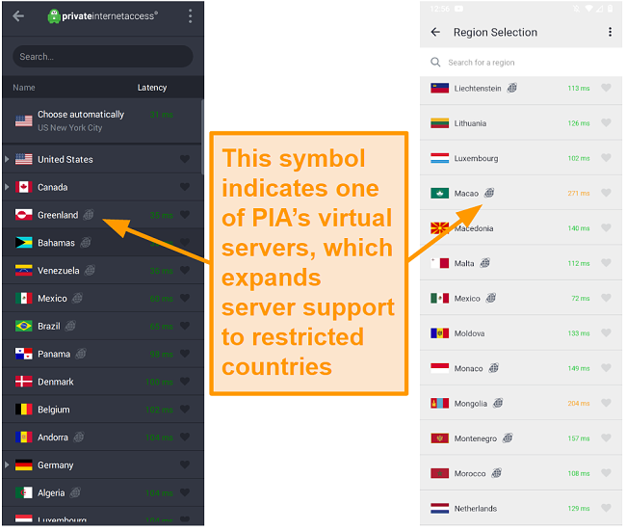Viewport: 626px width, 530px height.
Task: Select Malta region
Action: [x=521, y=263]
